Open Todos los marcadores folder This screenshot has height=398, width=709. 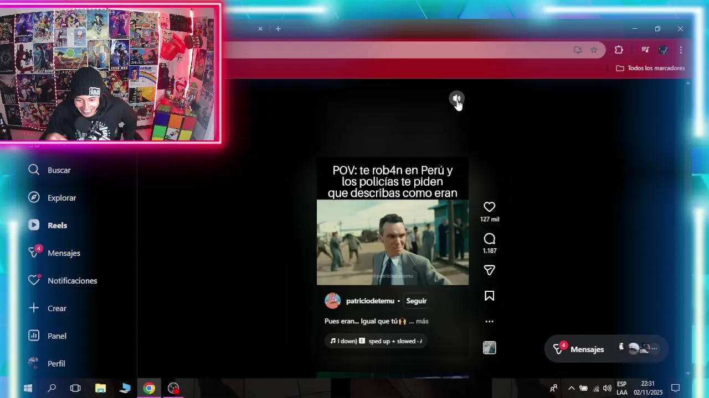(650, 68)
